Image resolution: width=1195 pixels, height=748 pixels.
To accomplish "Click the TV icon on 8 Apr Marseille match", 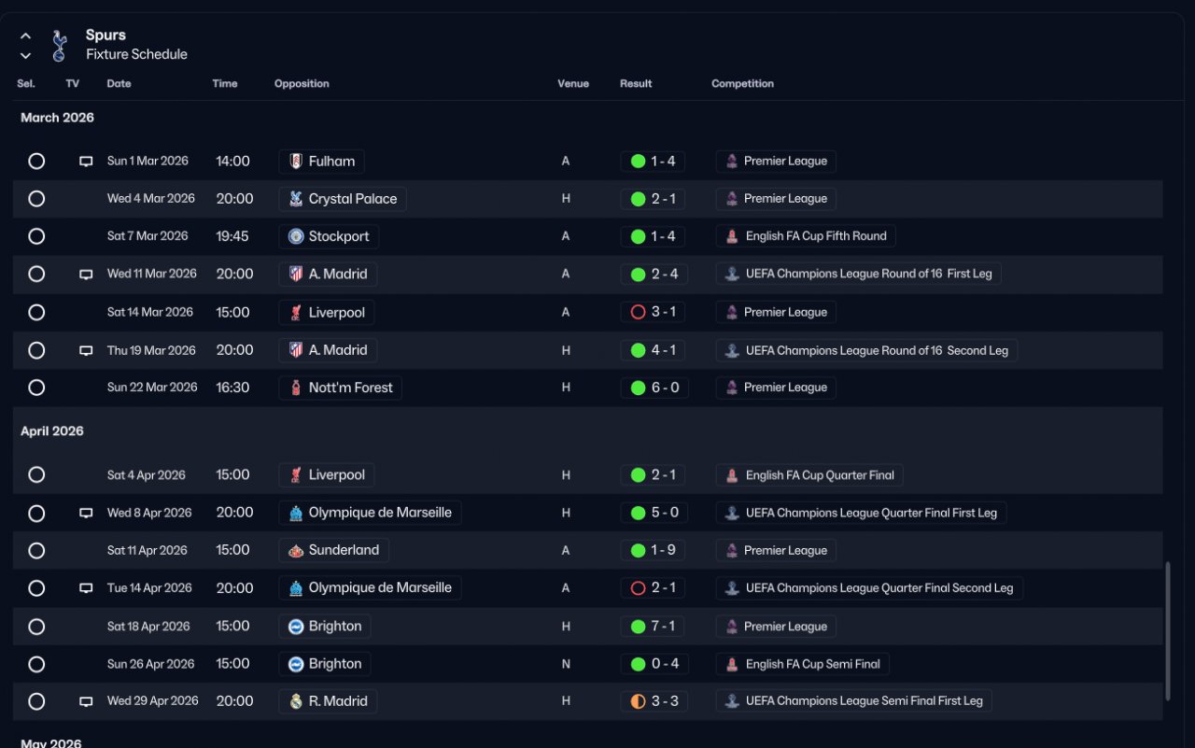I will (x=86, y=513).
